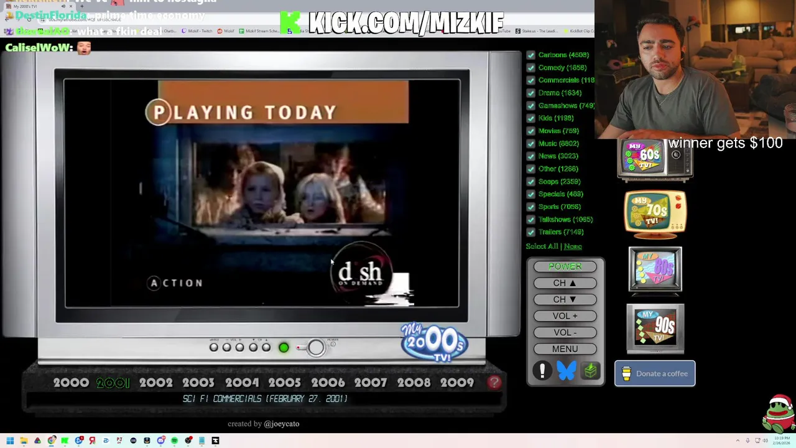The height and width of the screenshot is (448, 796).
Task: Disable the Kids category checkbox
Action: (530, 118)
